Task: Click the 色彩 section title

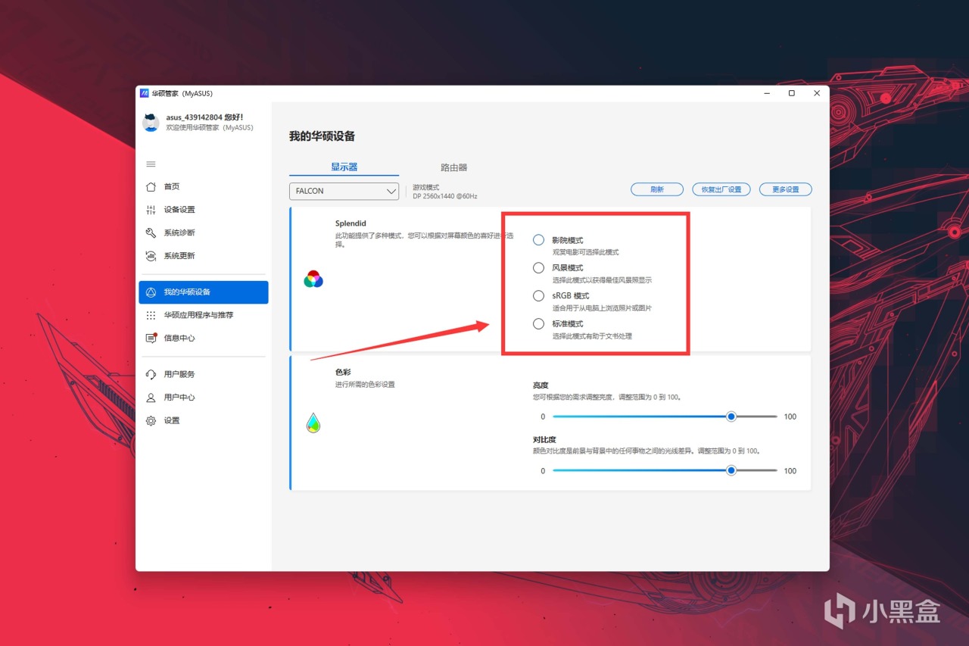Action: [343, 373]
